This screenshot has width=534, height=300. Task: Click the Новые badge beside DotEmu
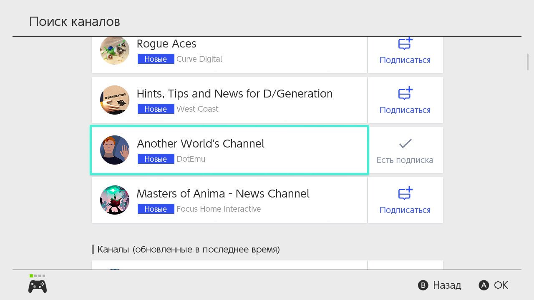pos(156,159)
